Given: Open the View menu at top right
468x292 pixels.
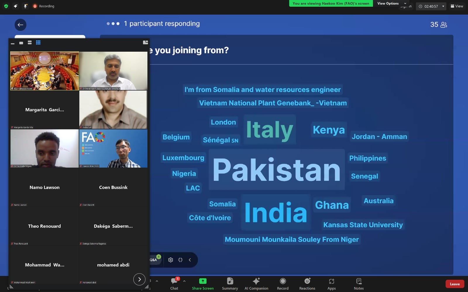Looking at the screenshot, I should click(x=457, y=6).
